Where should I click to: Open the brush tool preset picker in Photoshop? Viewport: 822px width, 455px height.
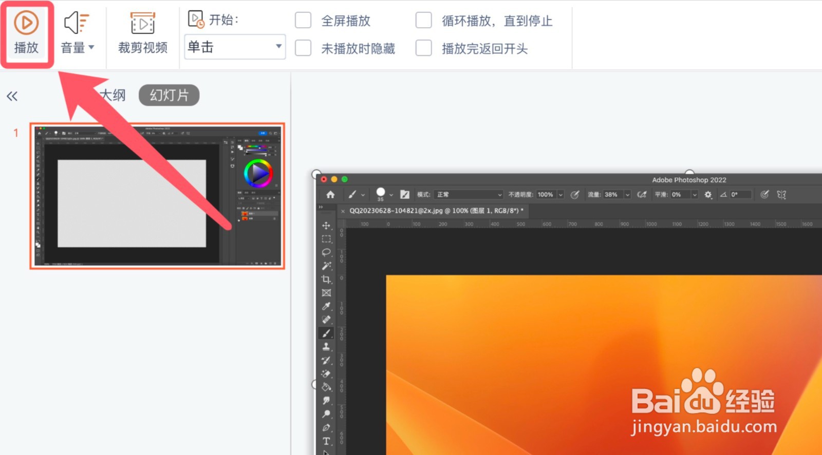coord(356,194)
